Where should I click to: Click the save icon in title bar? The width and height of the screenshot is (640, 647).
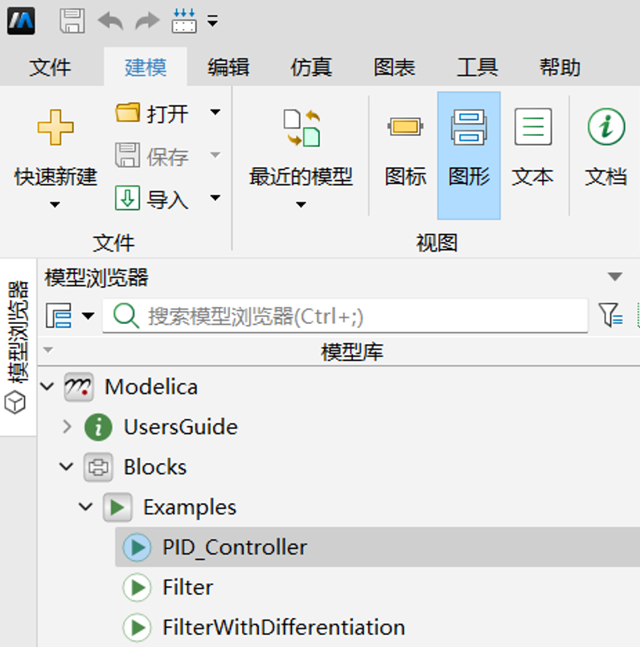(72, 22)
